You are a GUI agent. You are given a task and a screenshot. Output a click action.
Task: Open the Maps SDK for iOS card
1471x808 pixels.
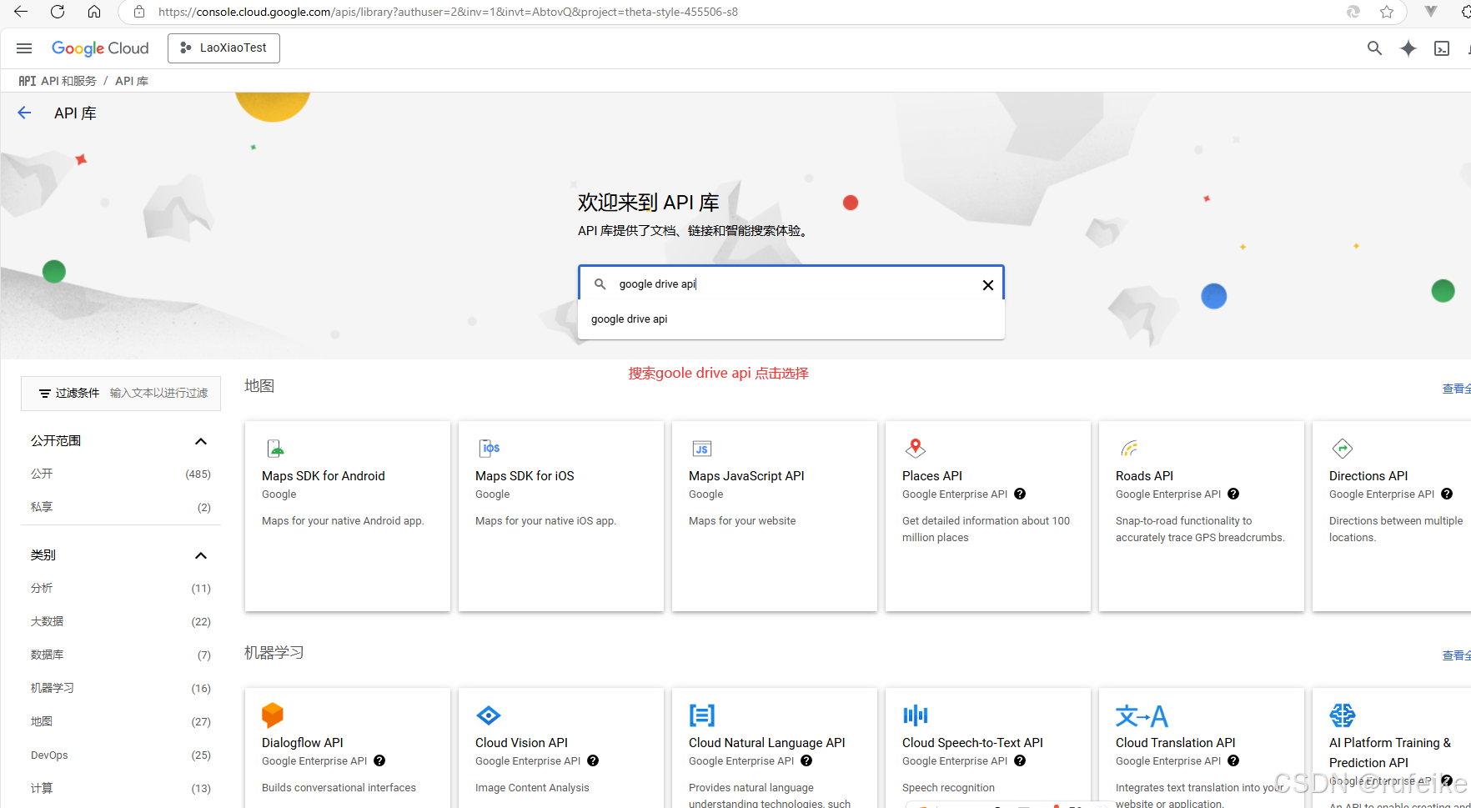[561, 516]
